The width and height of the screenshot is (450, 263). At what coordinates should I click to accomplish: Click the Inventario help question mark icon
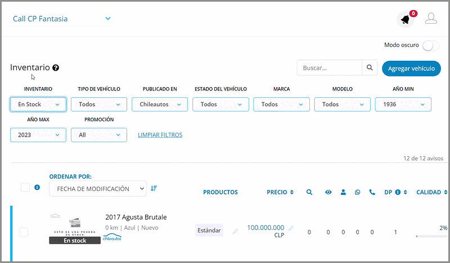(x=56, y=68)
